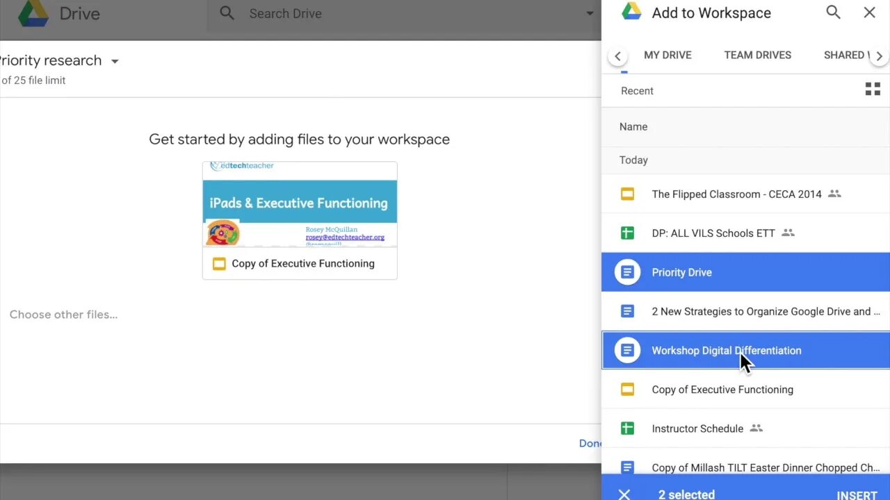Close the Add to Workspace panel
890x500 pixels.
(x=869, y=12)
